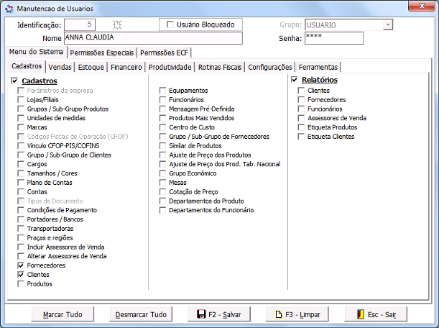The height and width of the screenshot is (328, 439).
Task: Click into the Nome text field
Action: pos(152,38)
